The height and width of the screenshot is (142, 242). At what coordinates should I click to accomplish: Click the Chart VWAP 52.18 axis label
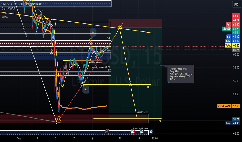coord(228,106)
